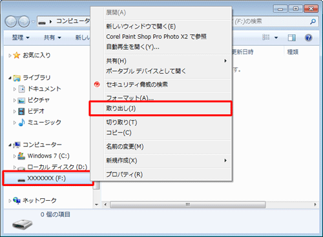Click the navigation pane scroll down arrow
This screenshot has width=323, height=237.
96,205
